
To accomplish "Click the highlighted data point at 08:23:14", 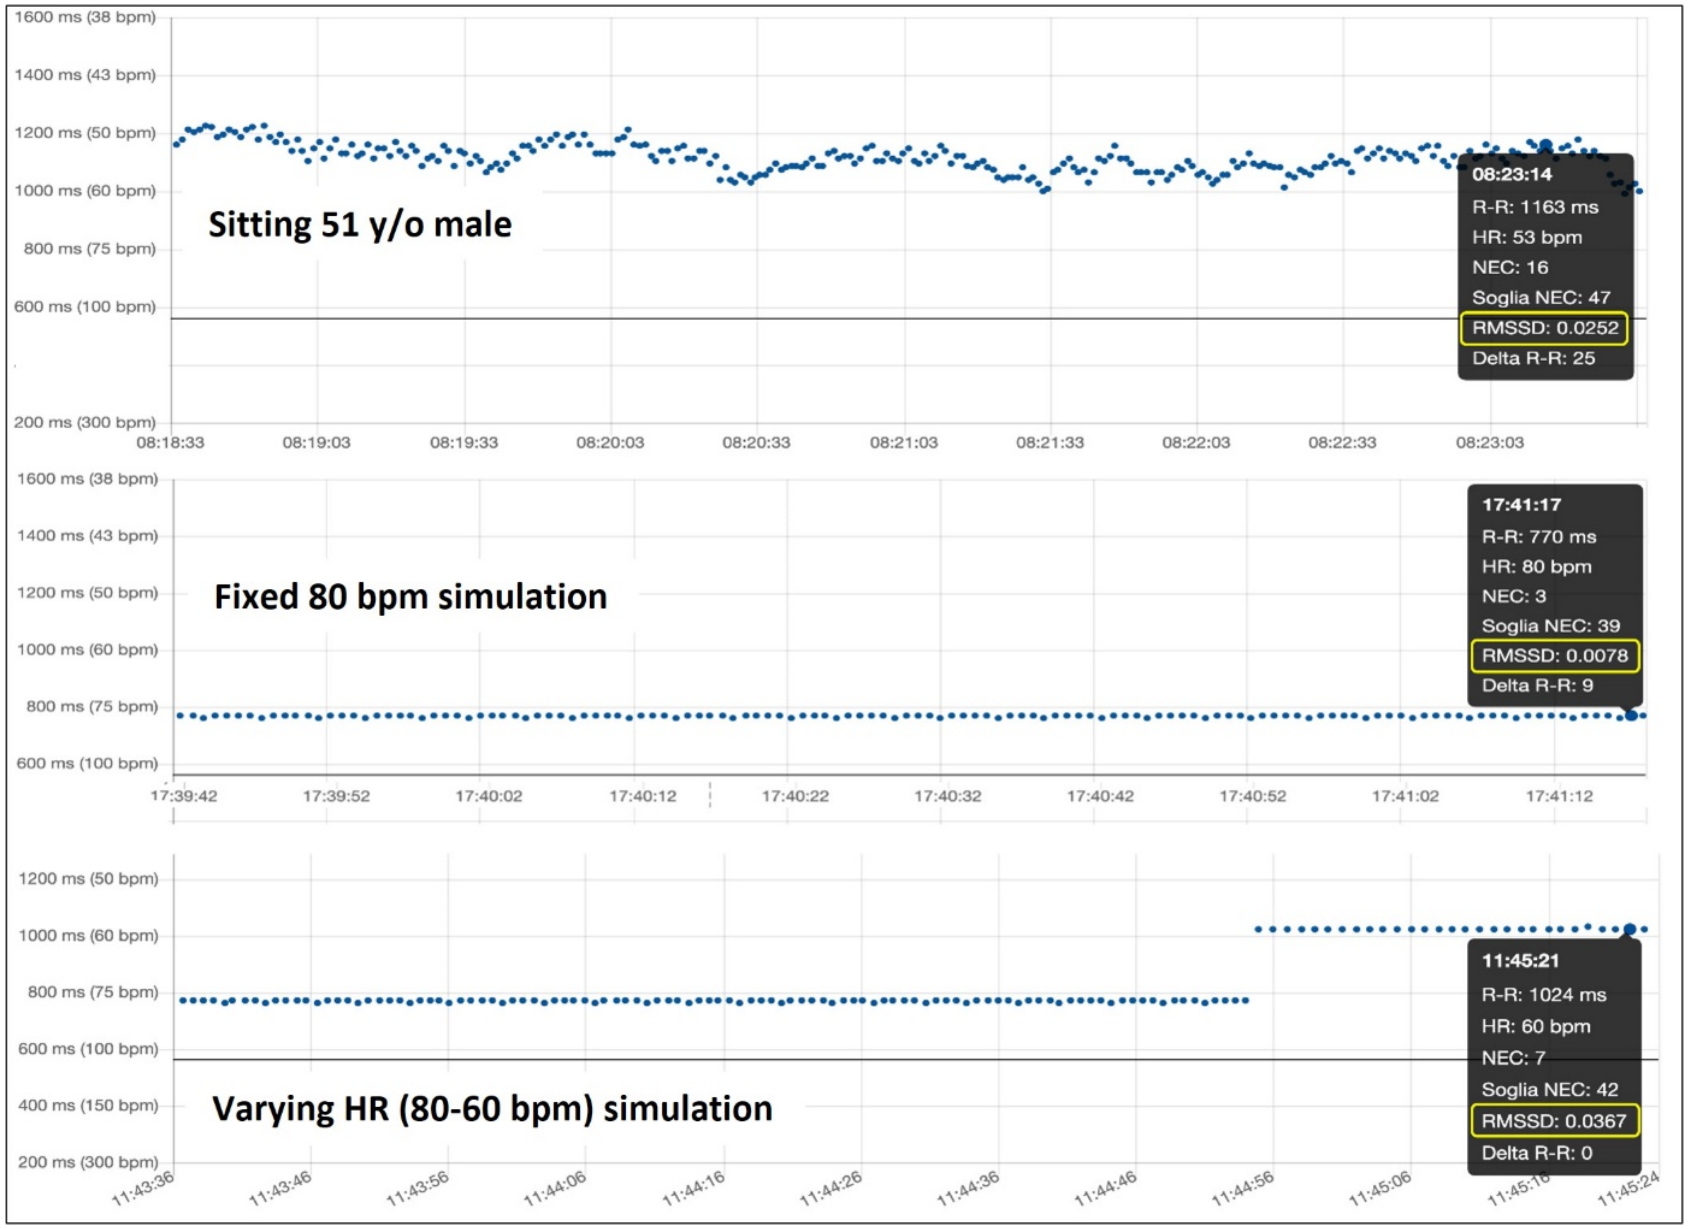I will [x=1546, y=145].
